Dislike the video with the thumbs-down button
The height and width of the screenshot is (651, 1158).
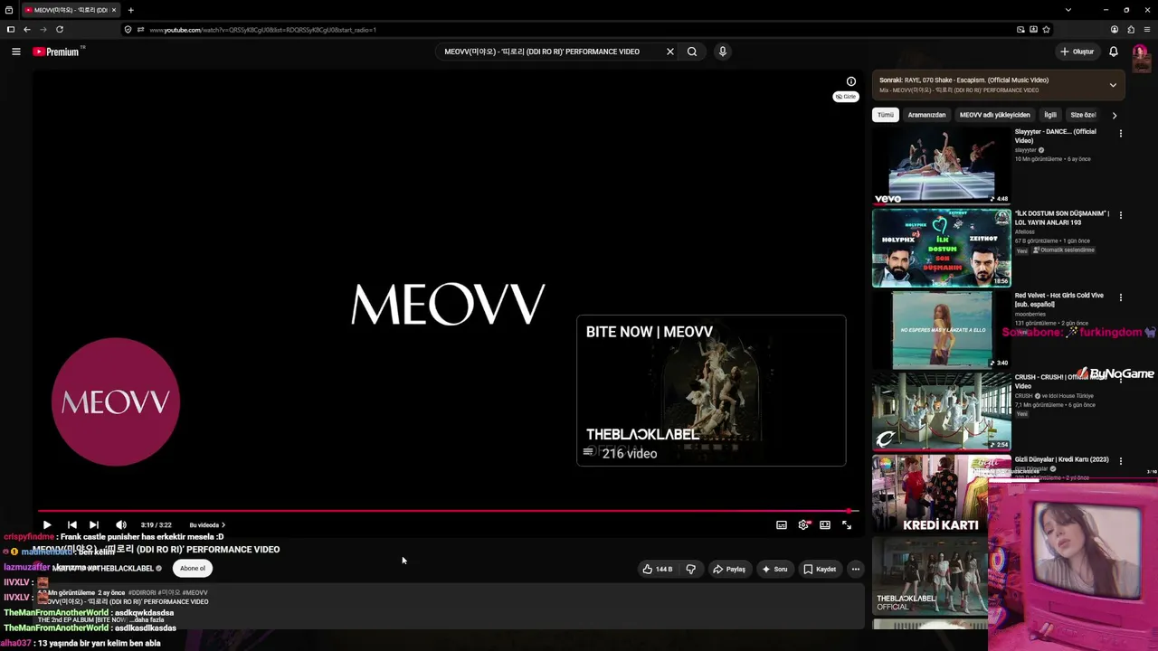click(x=691, y=569)
